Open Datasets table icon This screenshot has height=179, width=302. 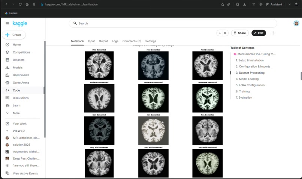click(7, 60)
